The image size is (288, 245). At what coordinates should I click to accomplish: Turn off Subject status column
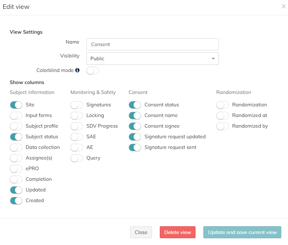pyautogui.click(x=16, y=137)
